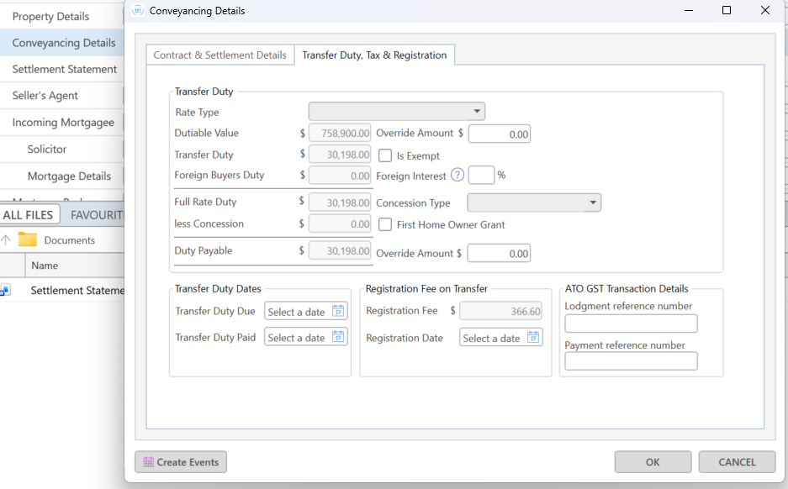The width and height of the screenshot is (788, 489).
Task: Open the ALL FILES tab
Action: 29,215
